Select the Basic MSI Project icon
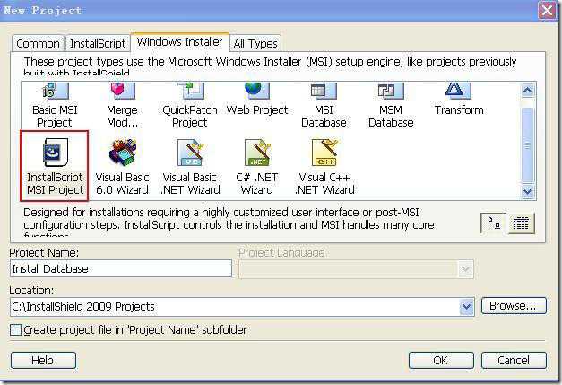The image size is (562, 385). pos(56,91)
